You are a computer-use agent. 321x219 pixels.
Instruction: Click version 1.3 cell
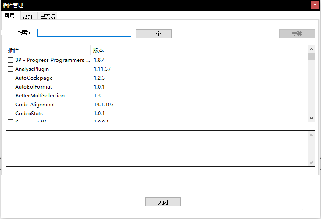pos(97,96)
